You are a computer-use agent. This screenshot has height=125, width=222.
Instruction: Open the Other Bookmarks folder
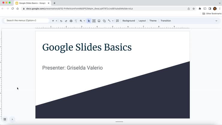212,14
